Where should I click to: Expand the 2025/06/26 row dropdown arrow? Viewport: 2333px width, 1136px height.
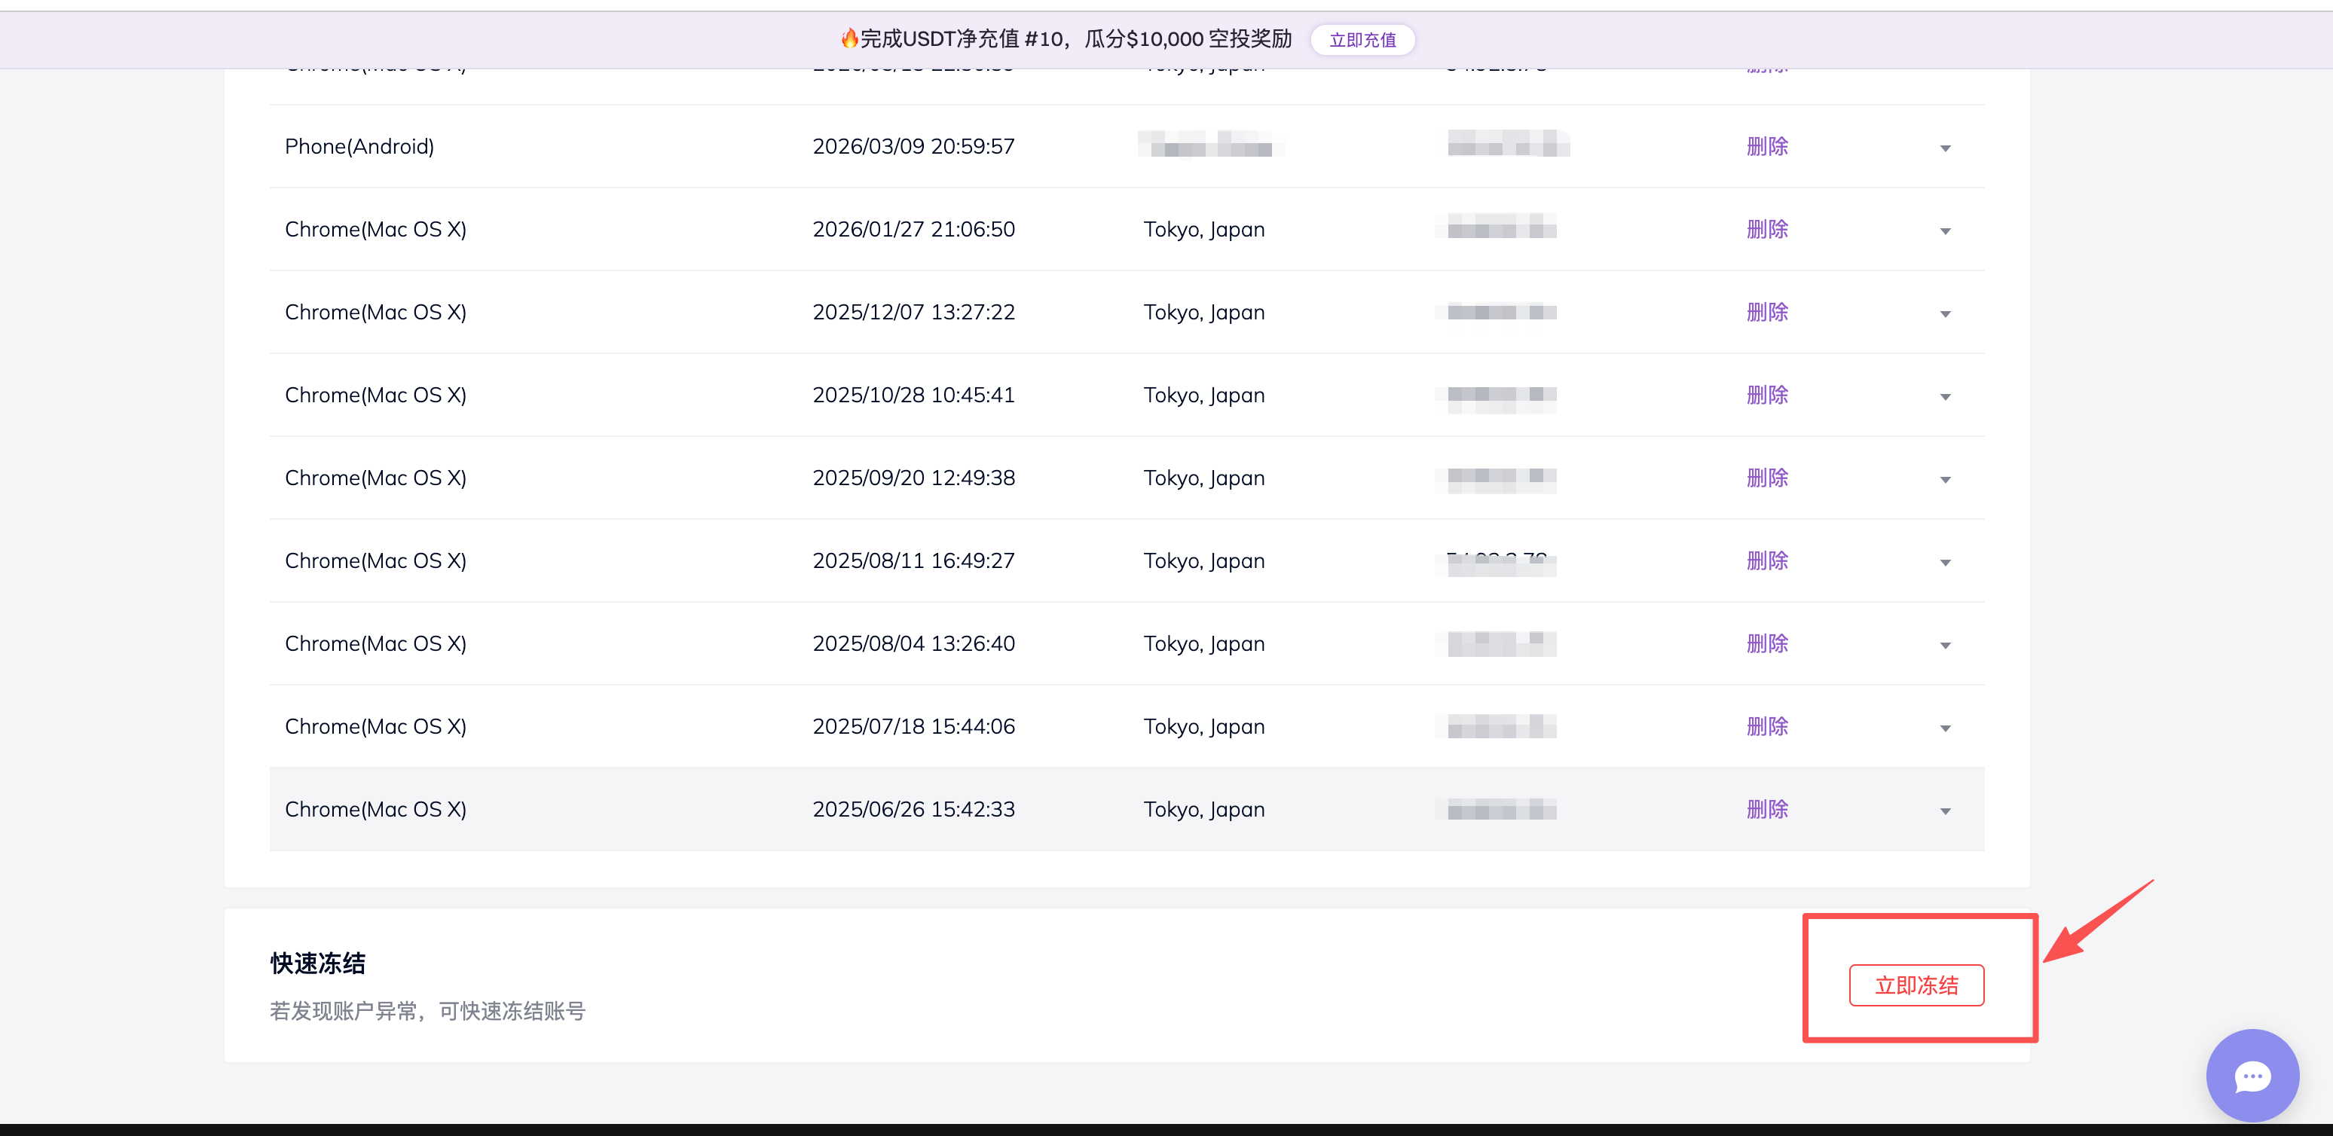pos(1944,811)
